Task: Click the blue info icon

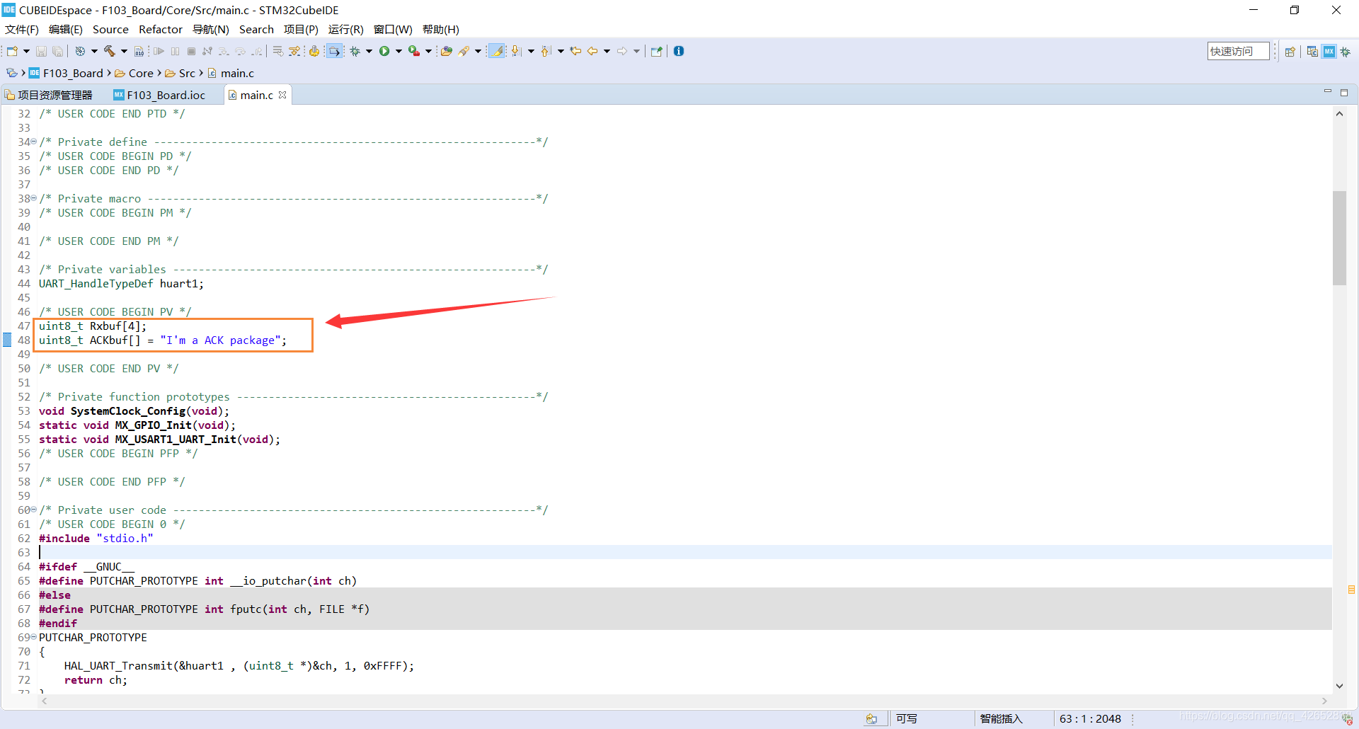Action: pyautogui.click(x=679, y=51)
